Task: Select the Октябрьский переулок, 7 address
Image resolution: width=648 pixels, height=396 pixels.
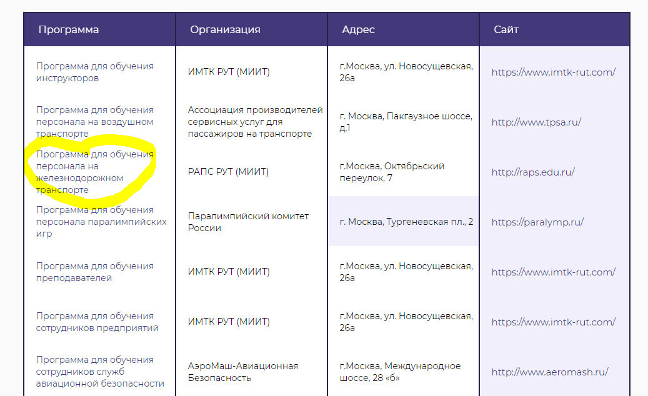Action: (392, 172)
